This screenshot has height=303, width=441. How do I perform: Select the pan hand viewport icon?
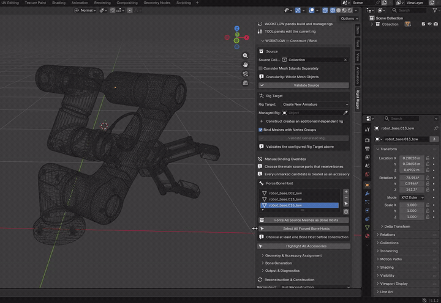245,65
